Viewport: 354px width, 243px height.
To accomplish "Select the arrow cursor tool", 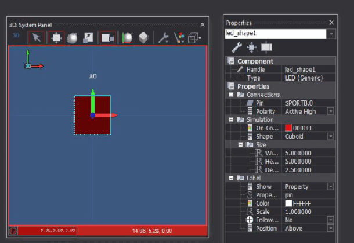I will [36, 38].
